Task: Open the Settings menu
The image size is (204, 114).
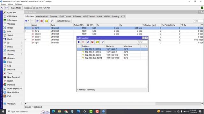Action: (x=10, y=4)
